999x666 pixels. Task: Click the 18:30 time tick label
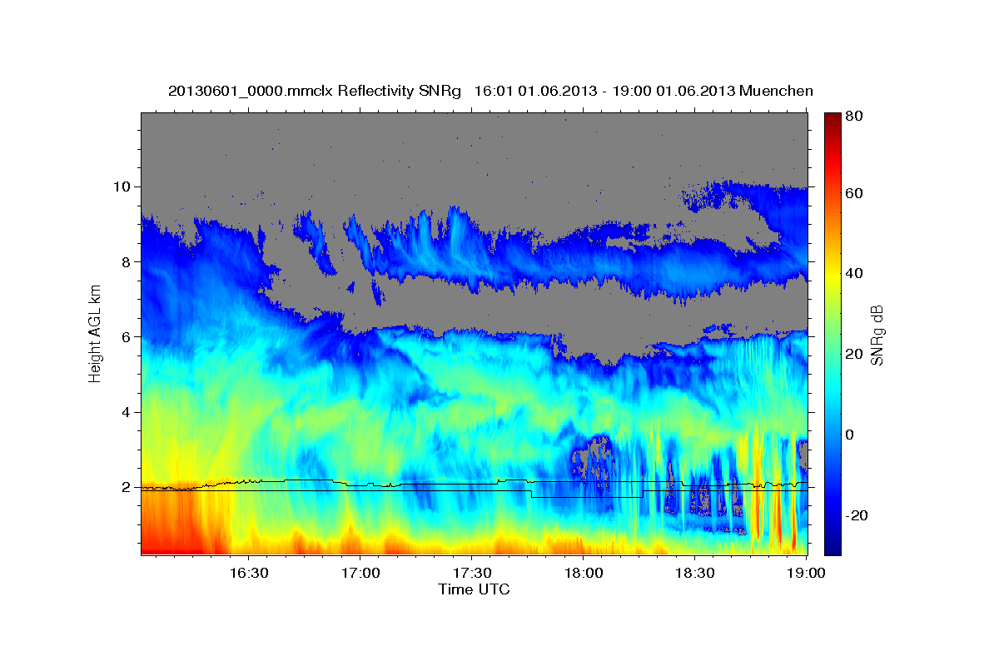695,574
